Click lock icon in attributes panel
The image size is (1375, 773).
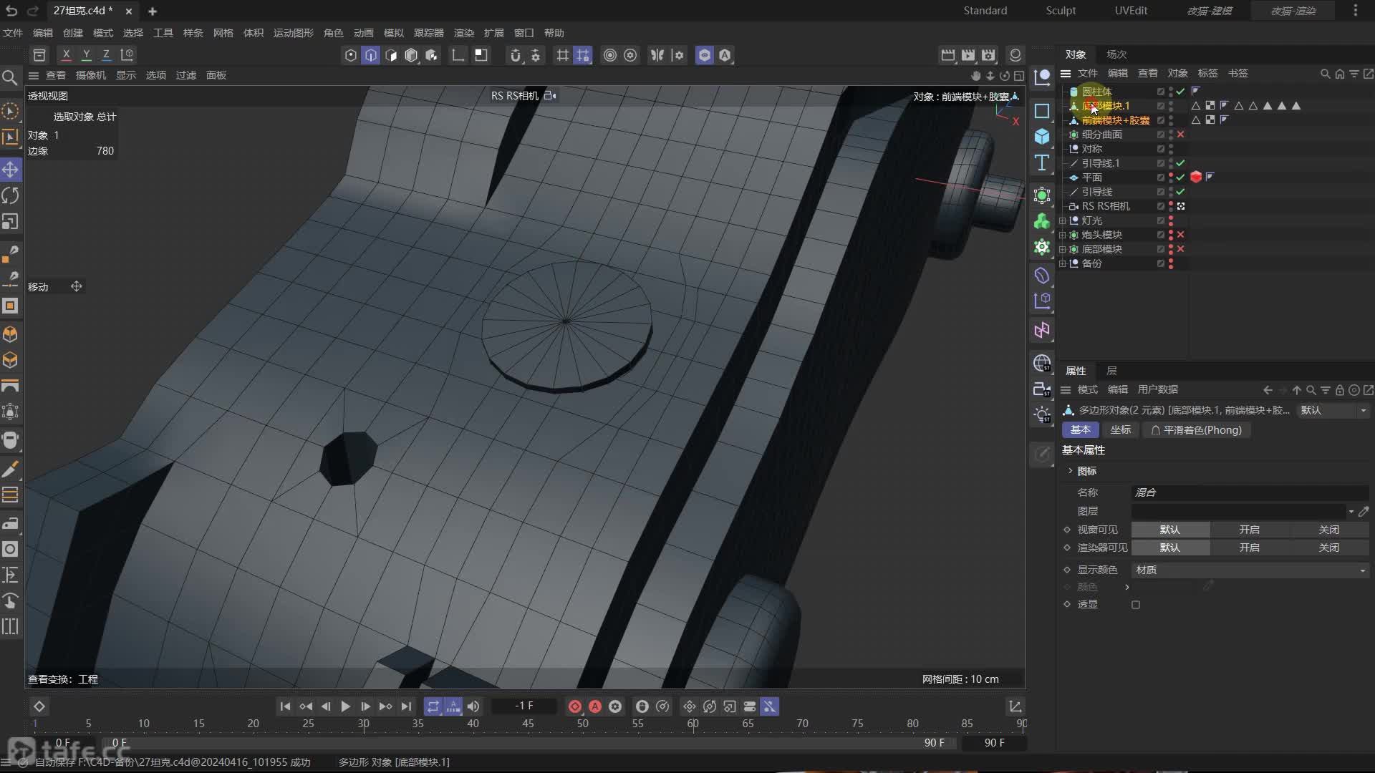(1339, 390)
